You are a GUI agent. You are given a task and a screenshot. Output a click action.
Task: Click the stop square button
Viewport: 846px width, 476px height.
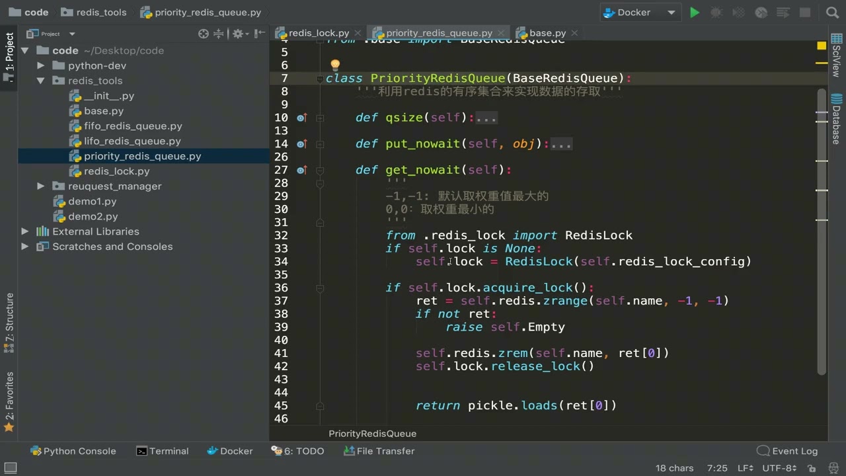[x=805, y=13]
